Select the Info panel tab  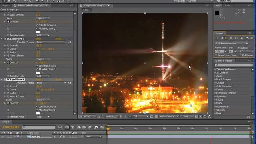click(x=218, y=6)
